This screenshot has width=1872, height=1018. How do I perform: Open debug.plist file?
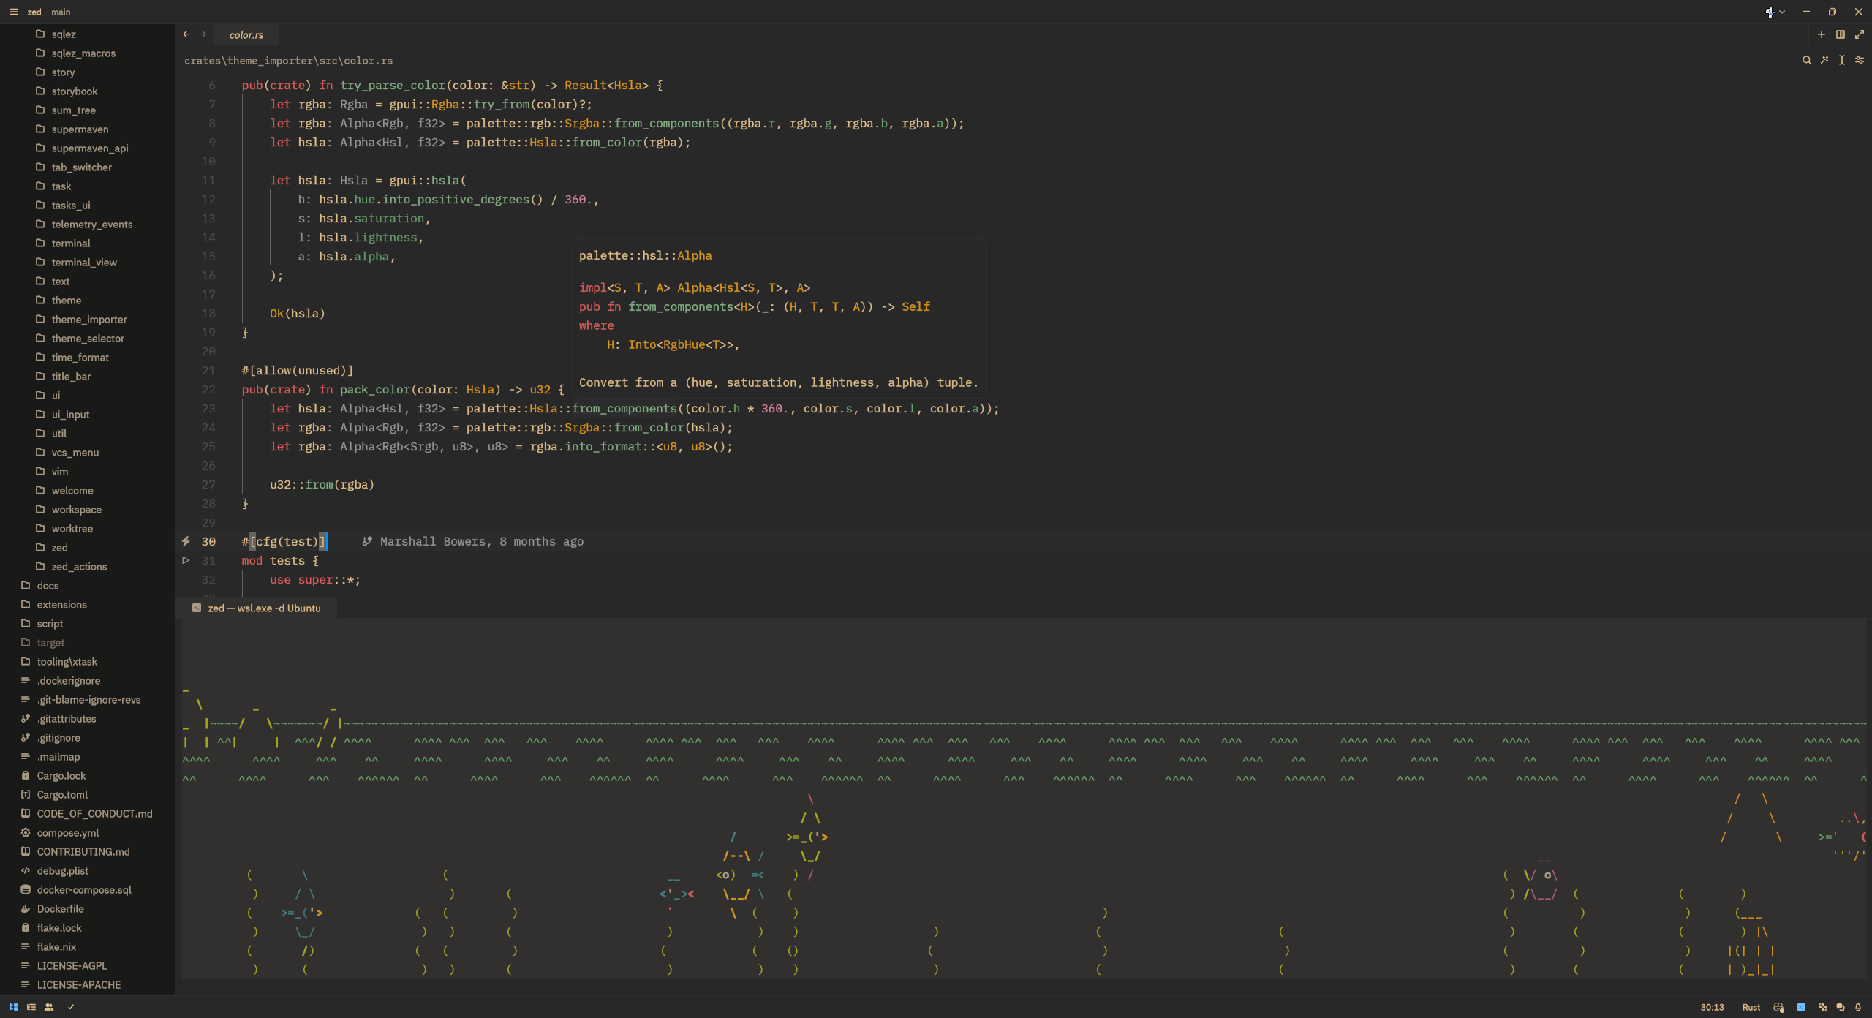pos(87,870)
